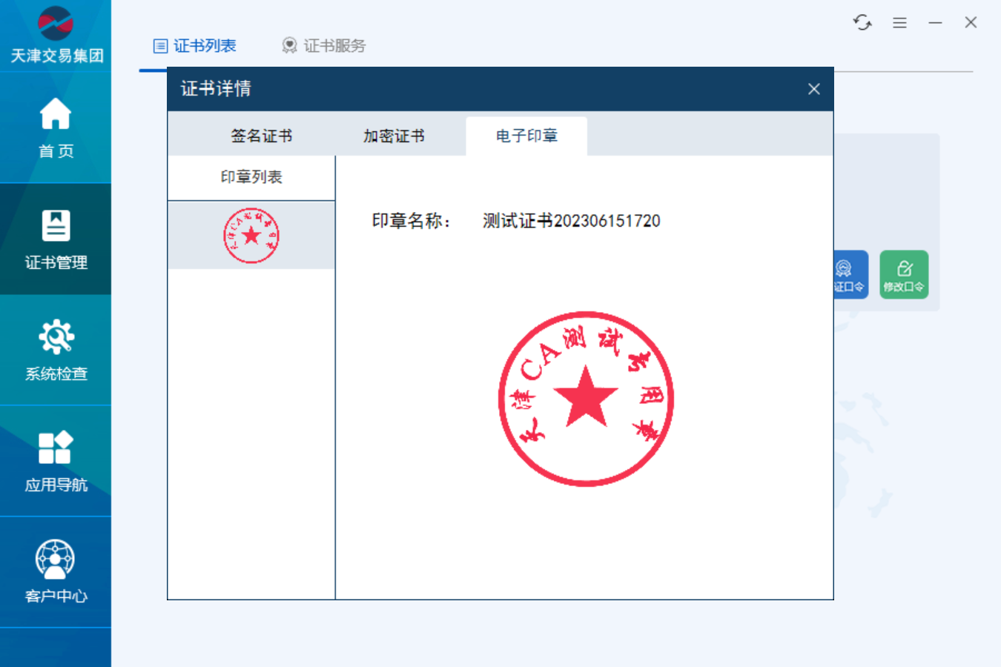Image resolution: width=1001 pixels, height=667 pixels.
Task: Select the 电子印章 tab
Action: (526, 136)
